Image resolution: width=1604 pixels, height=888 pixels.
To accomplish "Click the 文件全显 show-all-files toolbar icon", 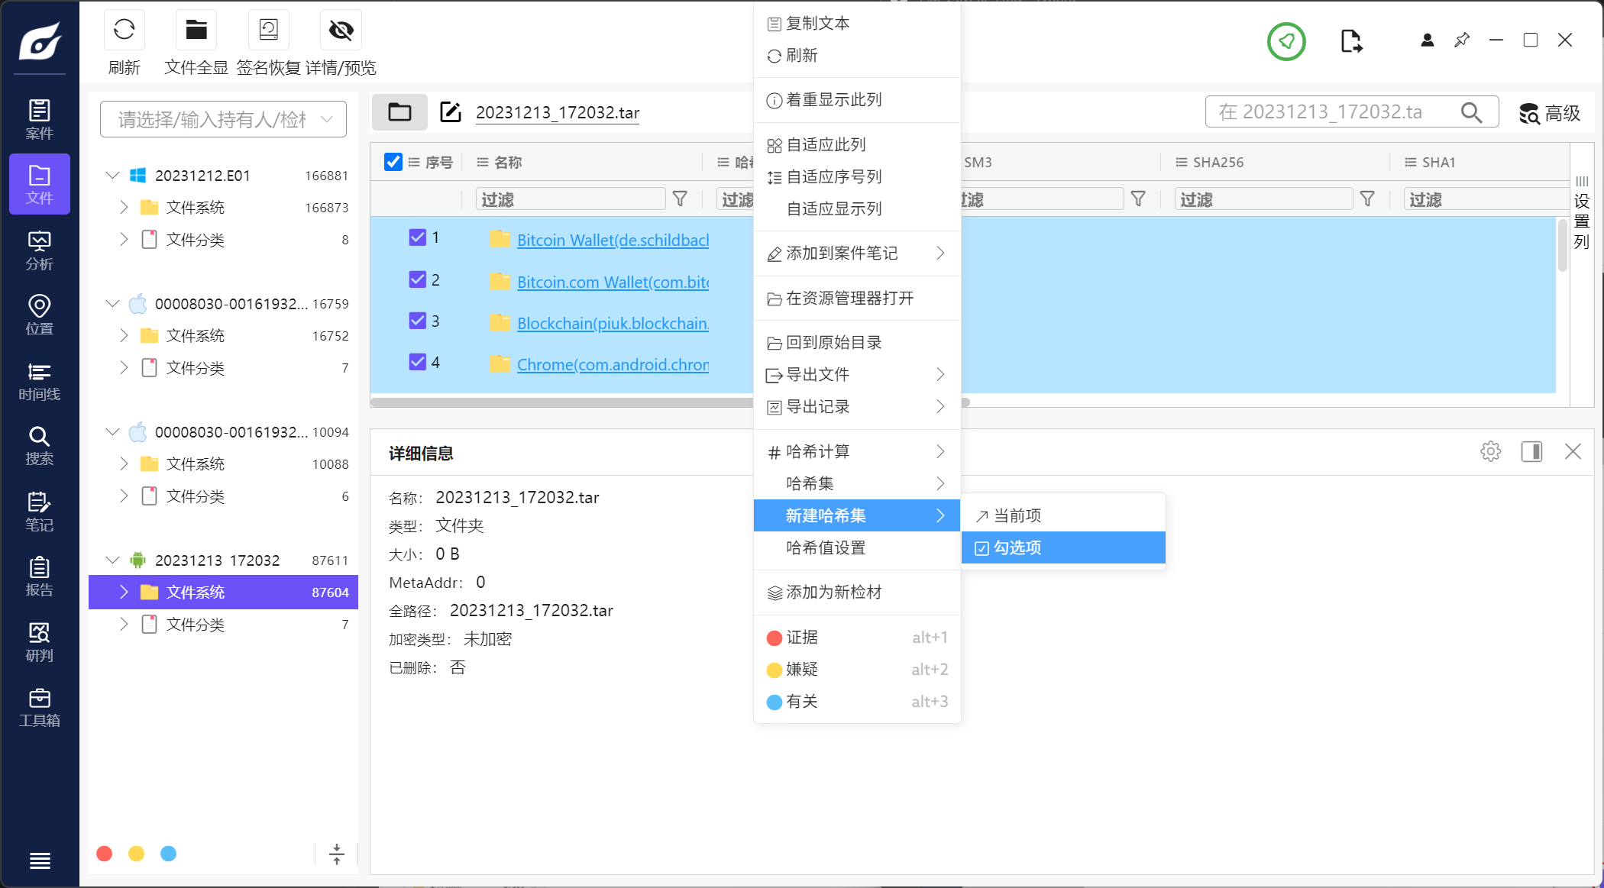I will (196, 31).
